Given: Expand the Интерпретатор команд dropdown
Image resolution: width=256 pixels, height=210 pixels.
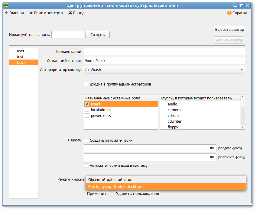Looking at the screenshot, I should click(241, 70).
